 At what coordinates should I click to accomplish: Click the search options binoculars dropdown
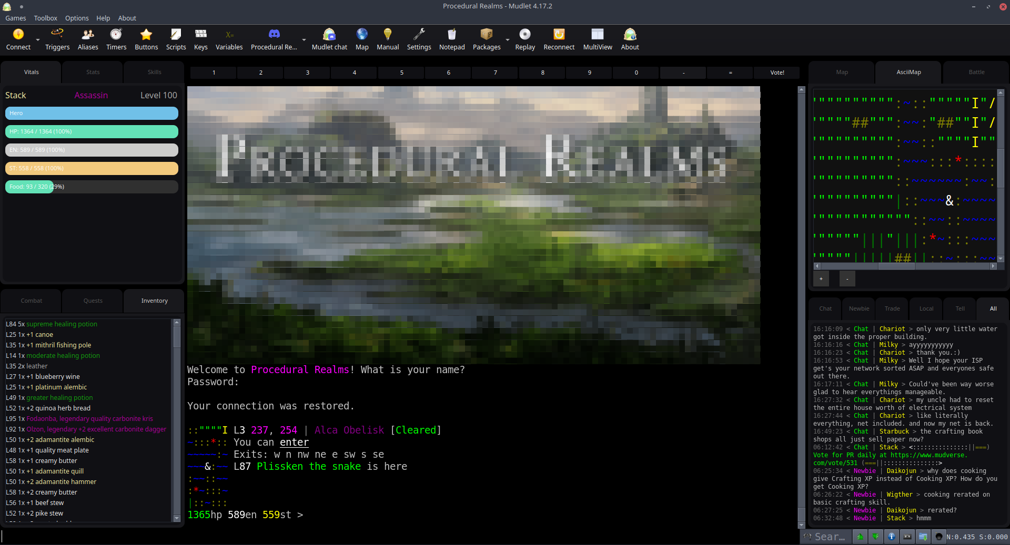click(x=807, y=537)
